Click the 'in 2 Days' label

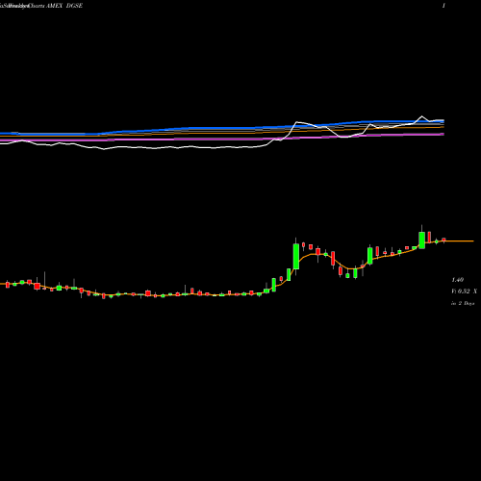pyautogui.click(x=463, y=303)
